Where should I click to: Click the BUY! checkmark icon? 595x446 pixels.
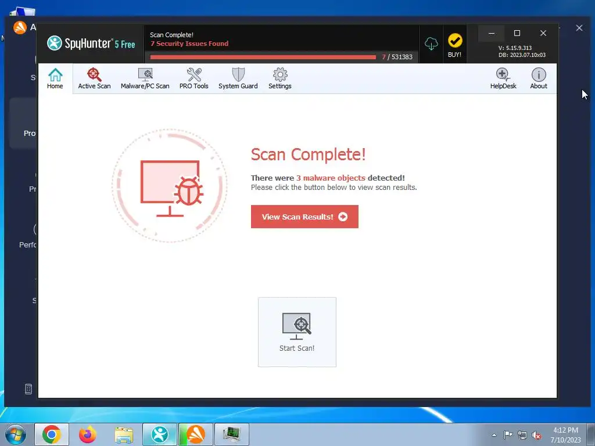(454, 45)
